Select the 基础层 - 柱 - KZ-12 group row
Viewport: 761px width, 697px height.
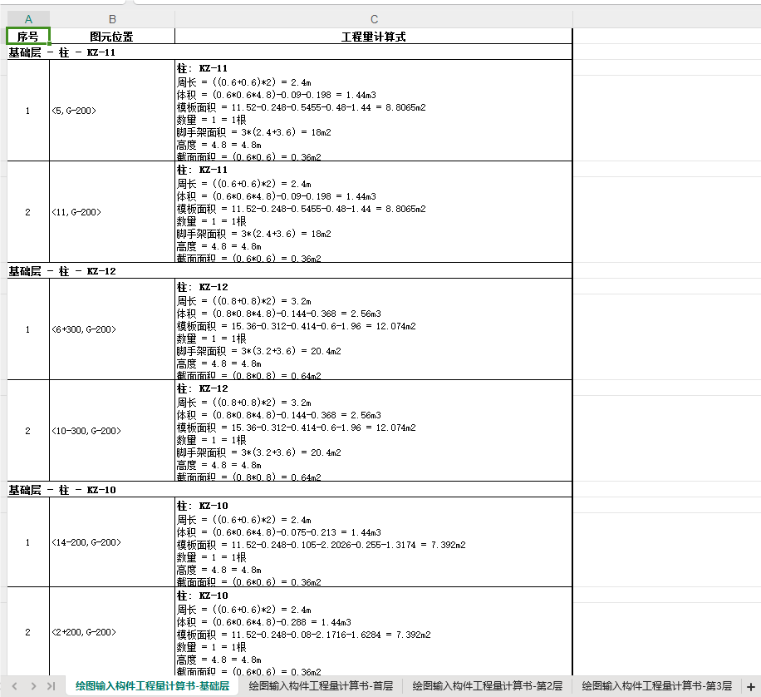(290, 270)
